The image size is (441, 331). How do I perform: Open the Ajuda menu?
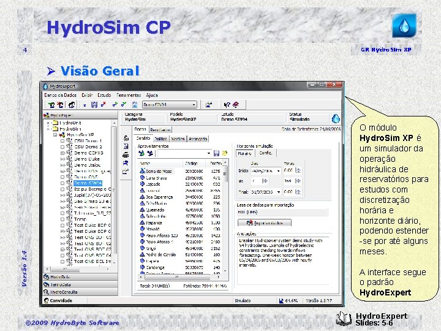click(x=152, y=95)
